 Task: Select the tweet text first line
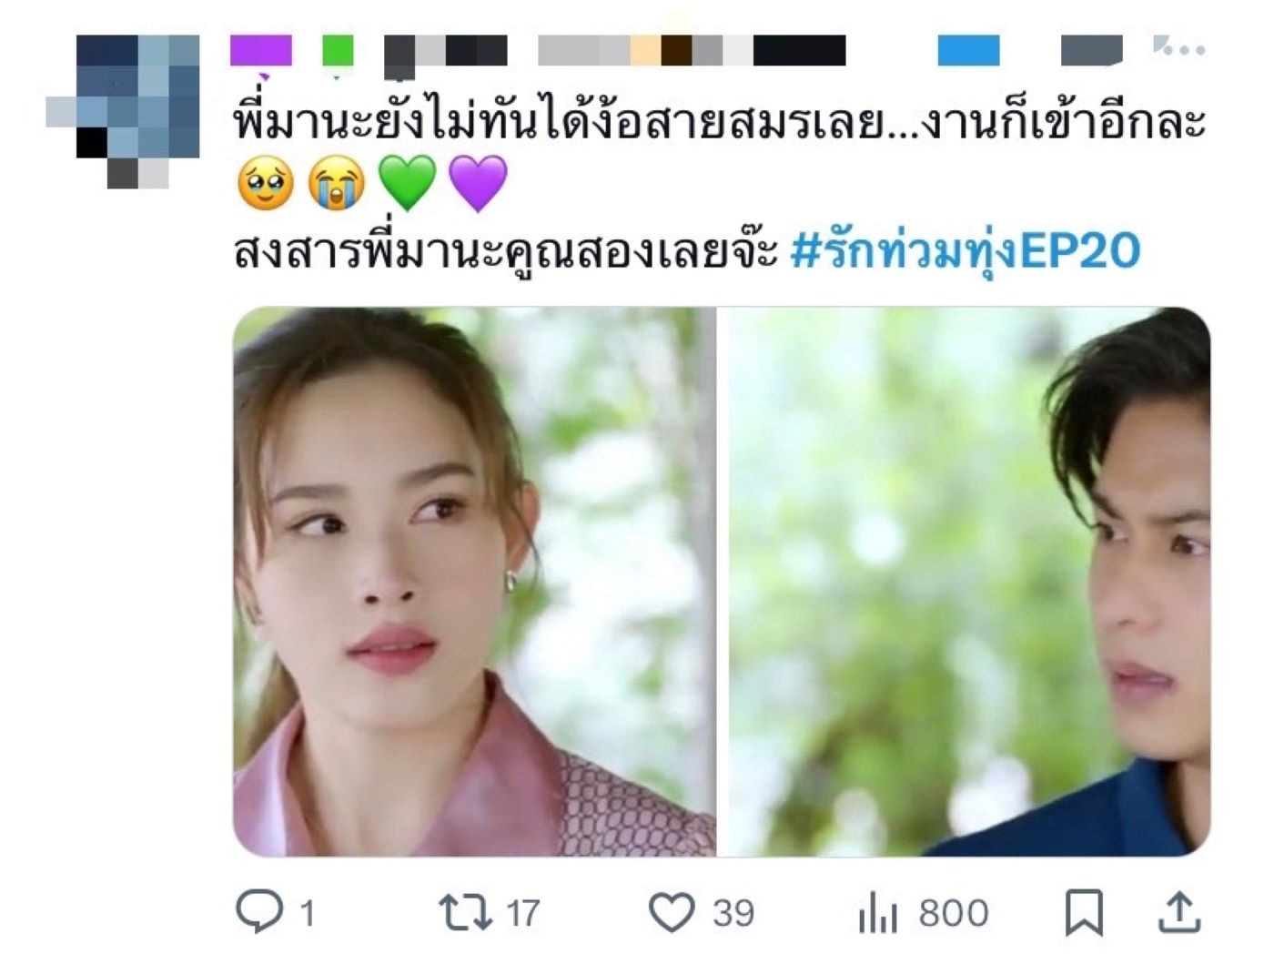[720, 122]
